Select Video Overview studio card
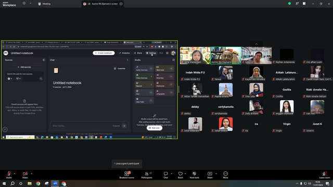Image resolution: width=333 pixels, height=187 pixels. [x=144, y=76]
